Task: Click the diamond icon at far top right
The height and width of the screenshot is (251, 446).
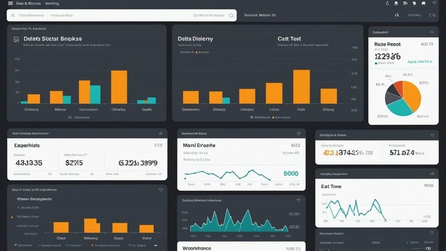Action: point(434,3)
